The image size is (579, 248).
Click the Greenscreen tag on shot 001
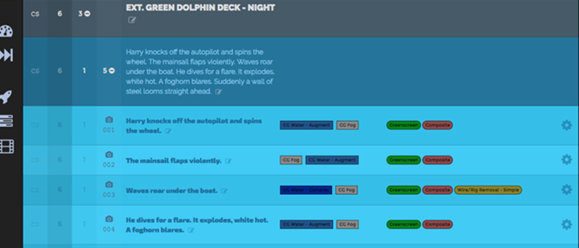pos(404,125)
